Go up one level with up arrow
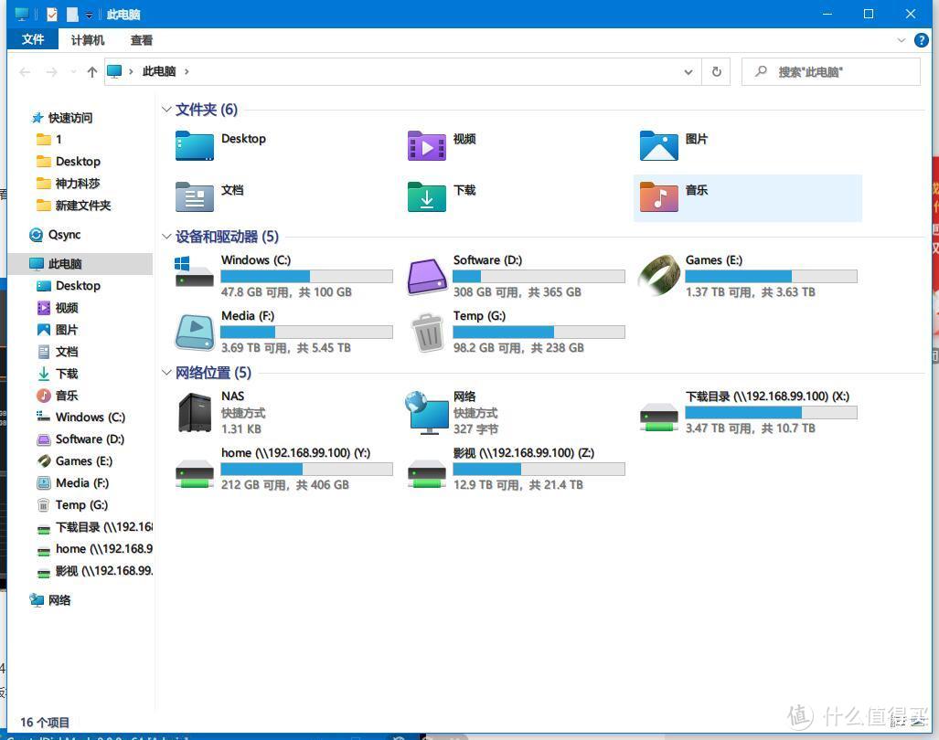Image resolution: width=939 pixels, height=740 pixels. (x=91, y=72)
